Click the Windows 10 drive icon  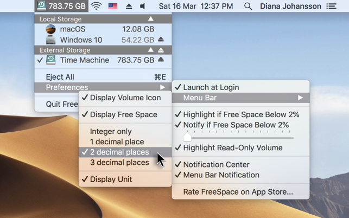pyautogui.click(x=50, y=40)
